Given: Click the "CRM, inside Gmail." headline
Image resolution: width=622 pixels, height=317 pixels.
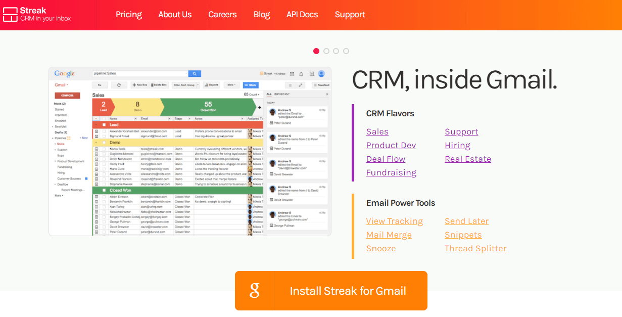Looking at the screenshot, I should 454,80.
